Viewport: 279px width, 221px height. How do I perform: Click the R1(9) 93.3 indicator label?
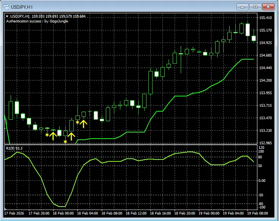click(x=14, y=148)
